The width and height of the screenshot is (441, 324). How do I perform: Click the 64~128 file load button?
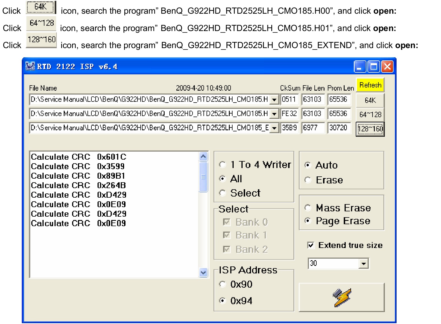pos(370,115)
